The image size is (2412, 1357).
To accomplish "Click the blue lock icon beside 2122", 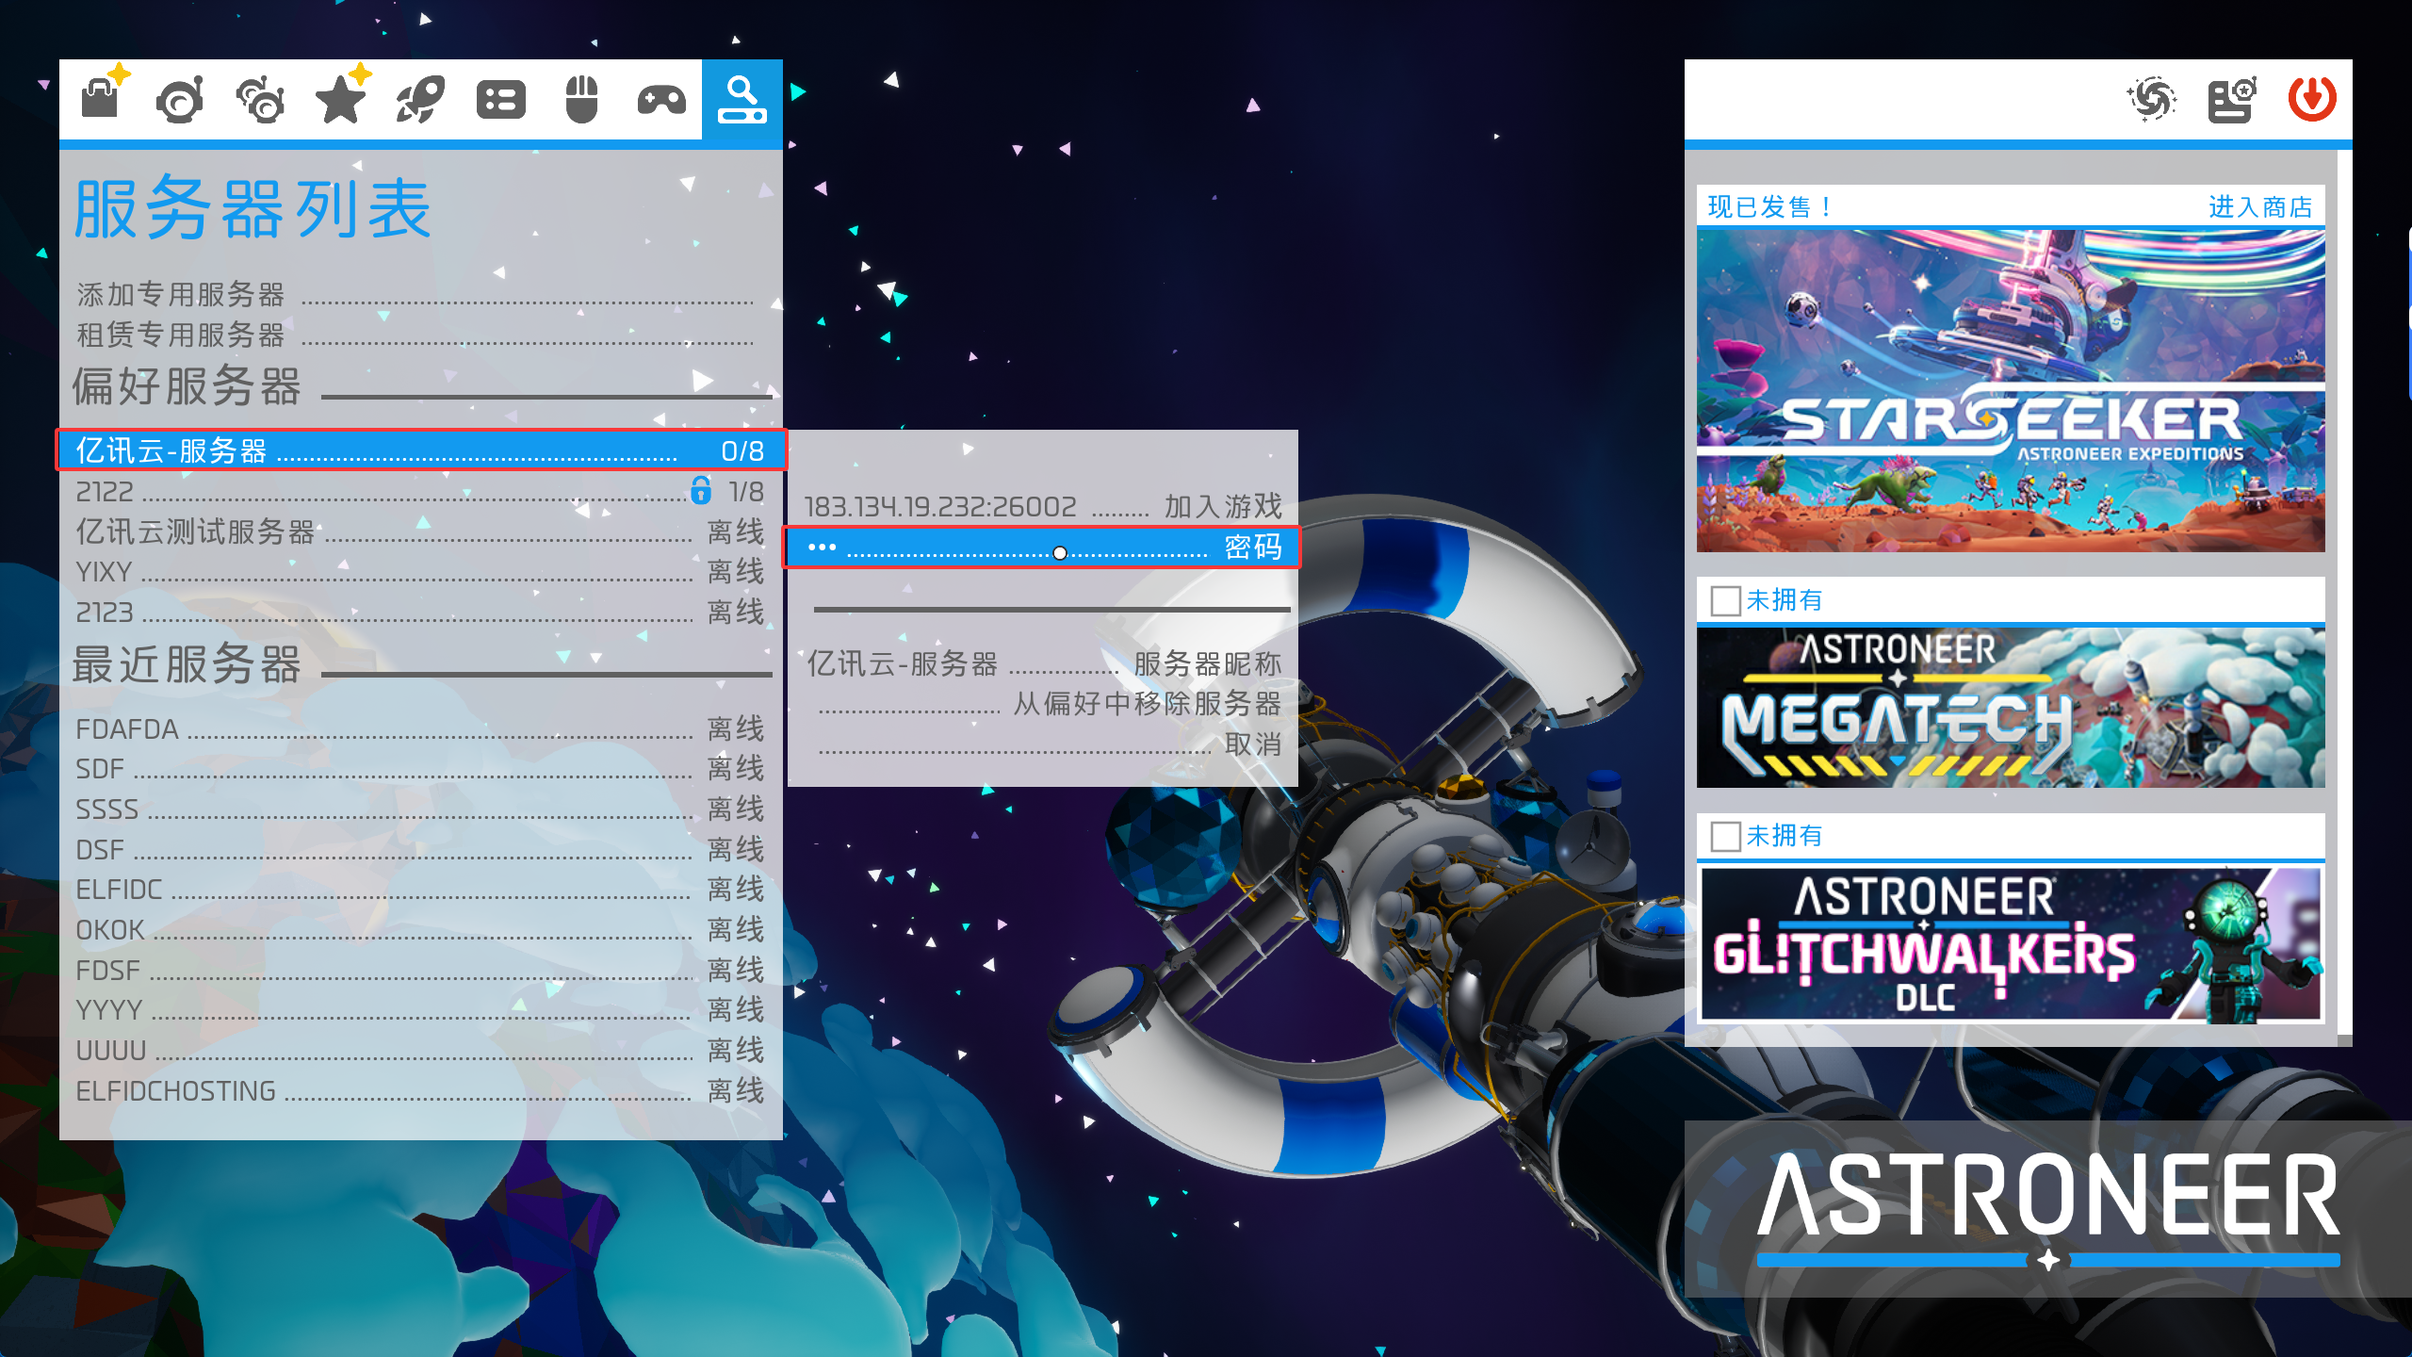I will (700, 490).
